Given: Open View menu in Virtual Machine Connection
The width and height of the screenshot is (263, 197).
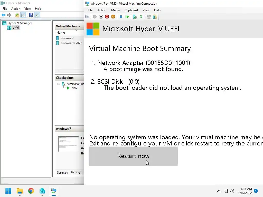Looking at the screenshot, I should click(x=146, y=10).
